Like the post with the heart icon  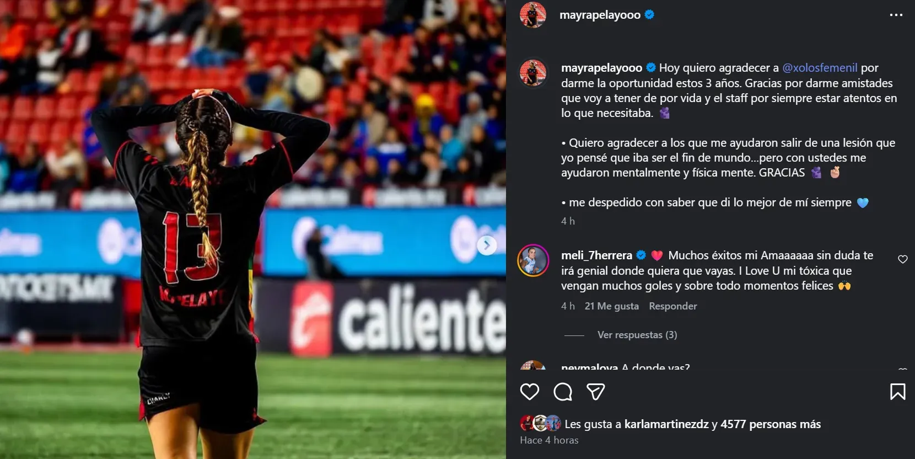click(x=530, y=392)
